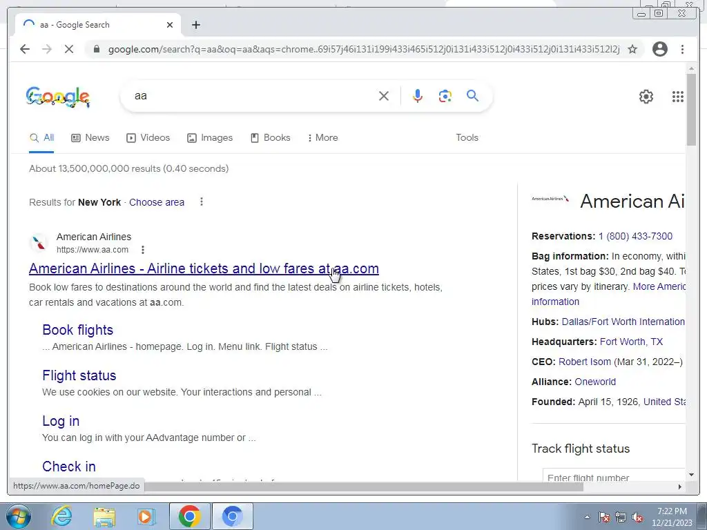707x530 pixels.
Task: Click the Choose area link
Action: pos(157,202)
